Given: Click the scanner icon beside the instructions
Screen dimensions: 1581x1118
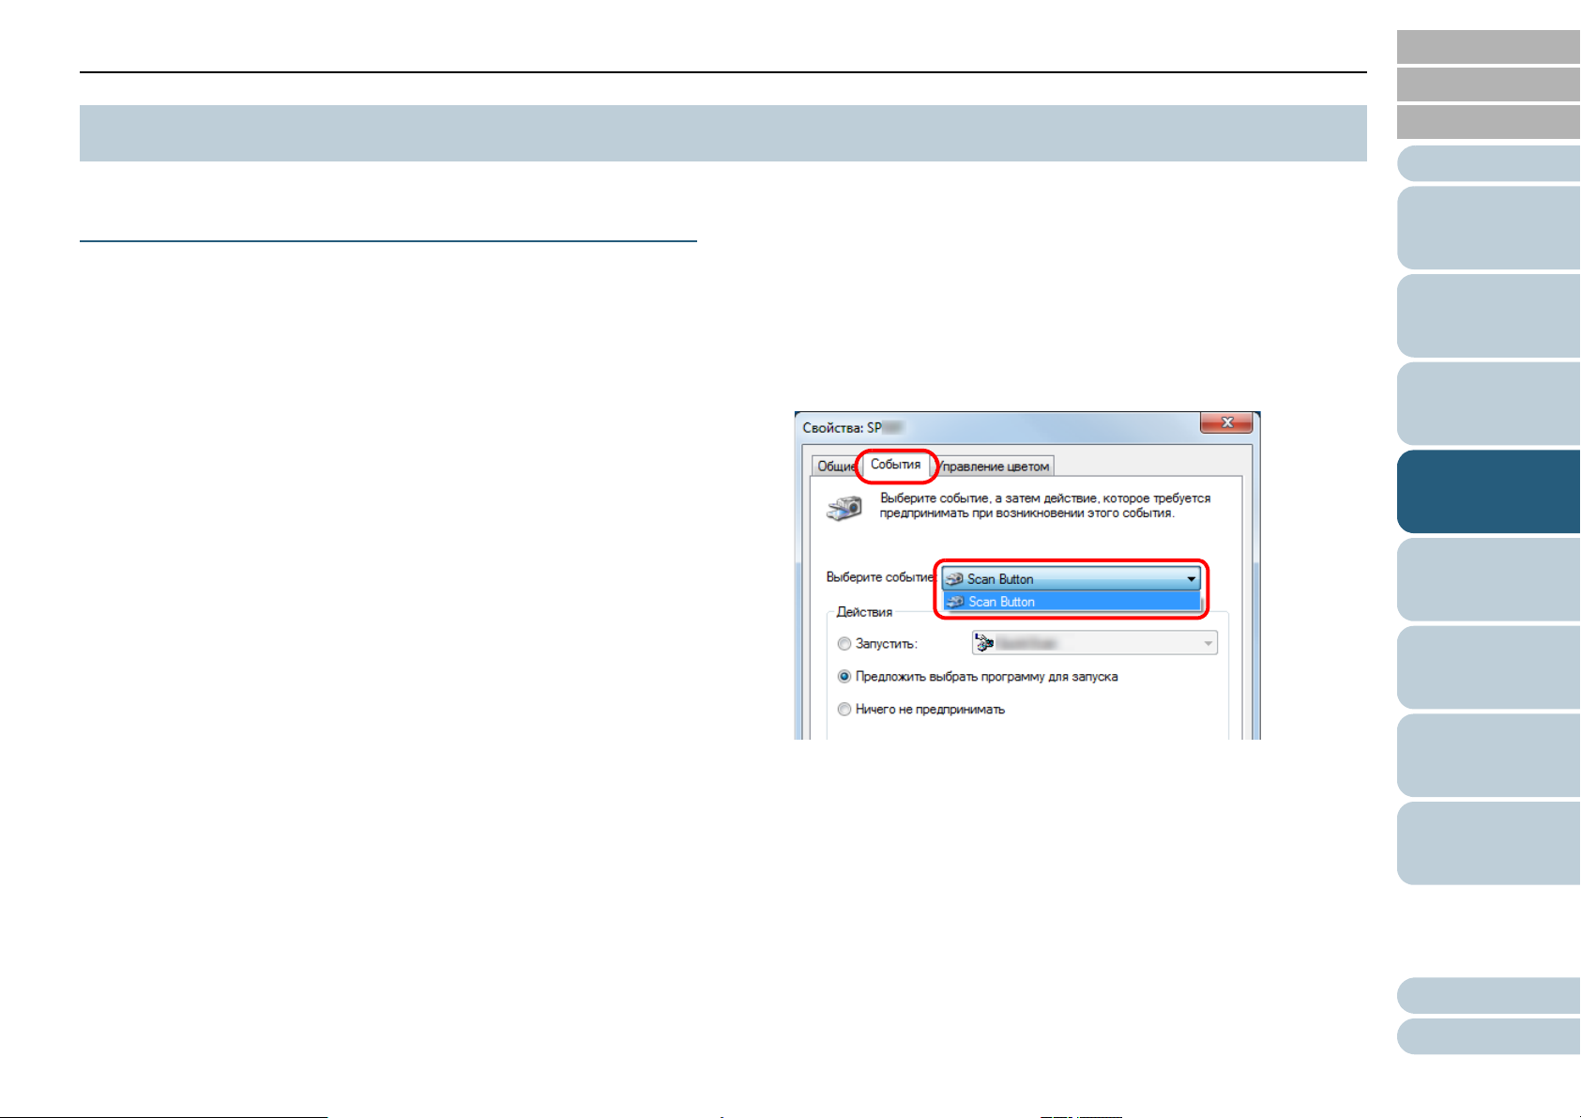Looking at the screenshot, I should click(x=844, y=508).
